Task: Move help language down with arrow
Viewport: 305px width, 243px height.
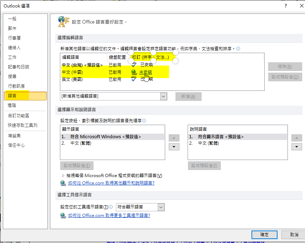Action: [x=296, y=147]
